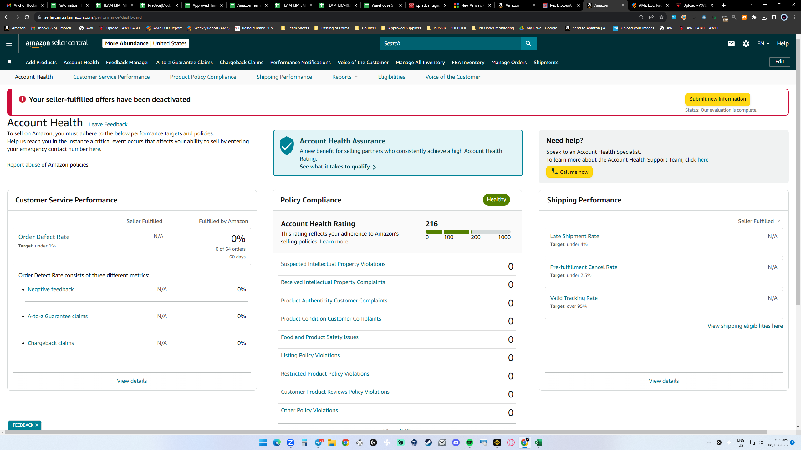This screenshot has width=801, height=450.
Task: Open Shipping Performance tab
Action: [x=284, y=77]
